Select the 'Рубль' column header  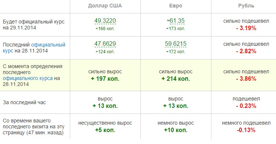246,6
